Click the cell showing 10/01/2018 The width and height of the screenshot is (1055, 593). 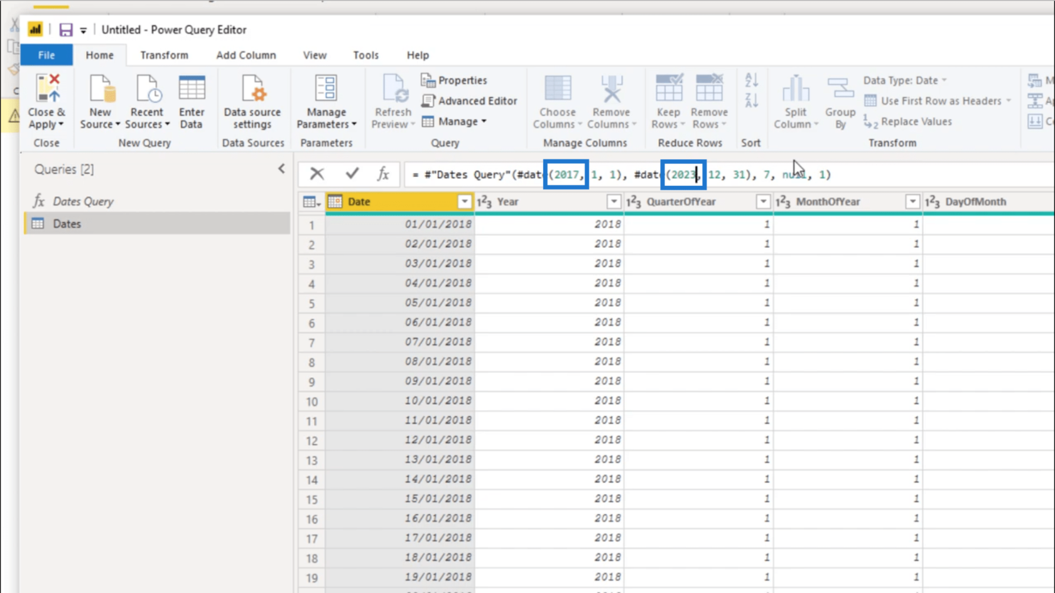click(400, 400)
